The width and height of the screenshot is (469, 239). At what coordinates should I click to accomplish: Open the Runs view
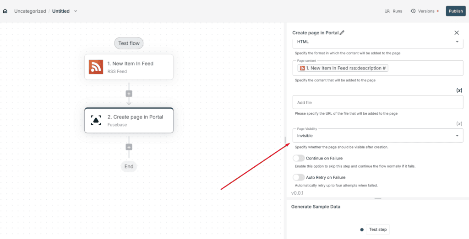coord(393,11)
